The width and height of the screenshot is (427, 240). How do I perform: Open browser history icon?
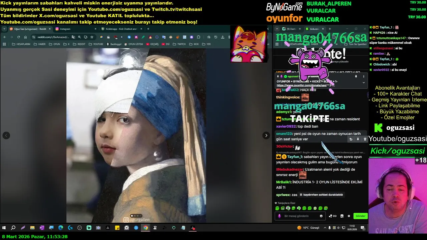tap(216, 37)
